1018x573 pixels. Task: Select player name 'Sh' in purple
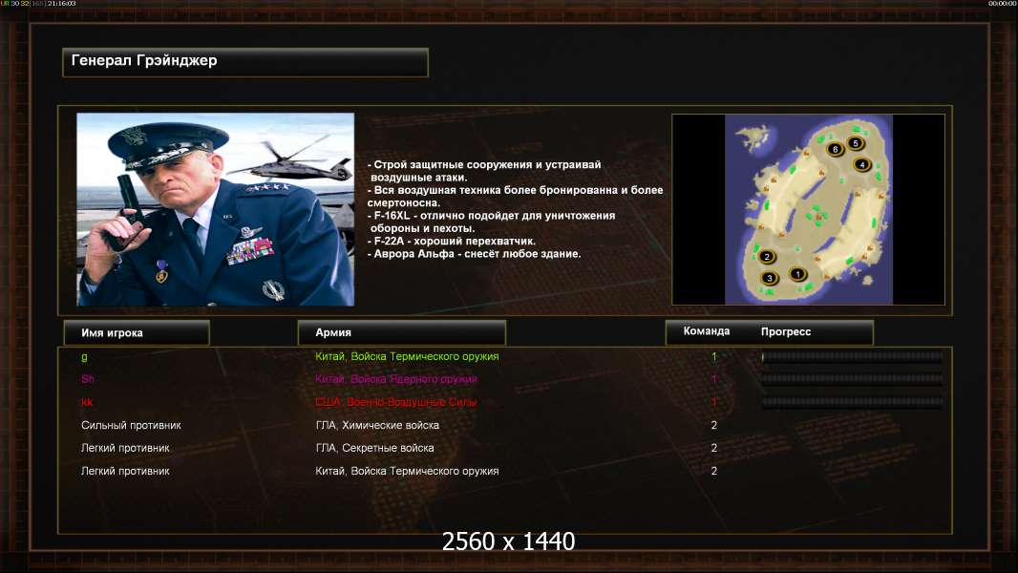point(88,379)
